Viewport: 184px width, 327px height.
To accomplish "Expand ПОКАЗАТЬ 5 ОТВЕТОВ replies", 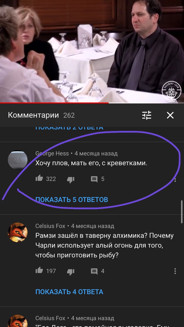I will click(72, 200).
